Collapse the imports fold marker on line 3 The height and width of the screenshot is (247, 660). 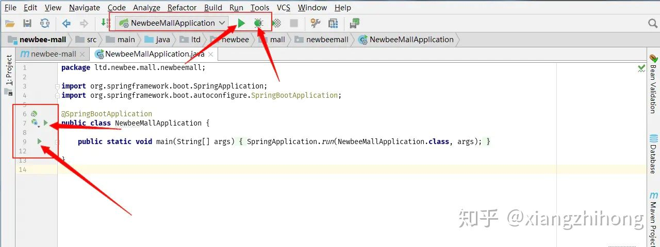coord(58,86)
